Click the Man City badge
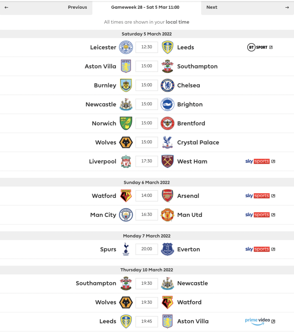Screen dimensions: 294x332 pyautogui.click(x=126, y=215)
